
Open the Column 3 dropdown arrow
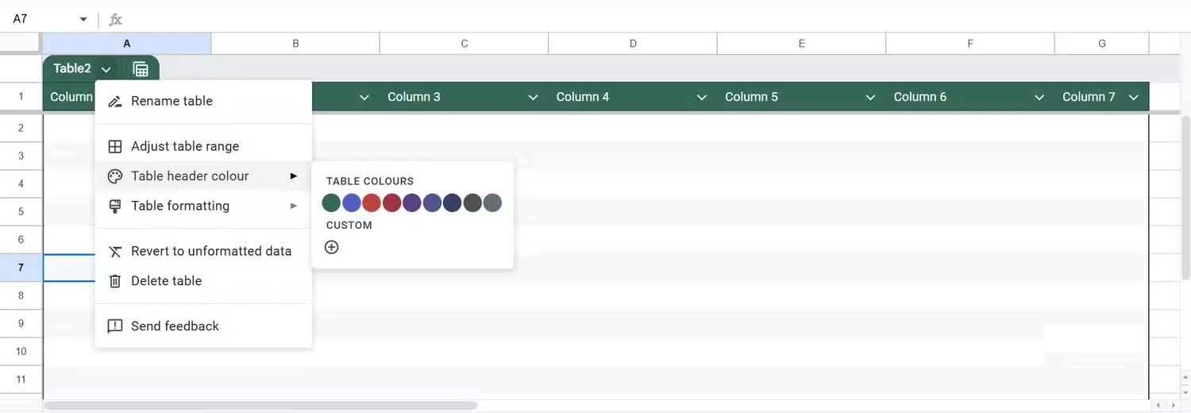(x=534, y=98)
